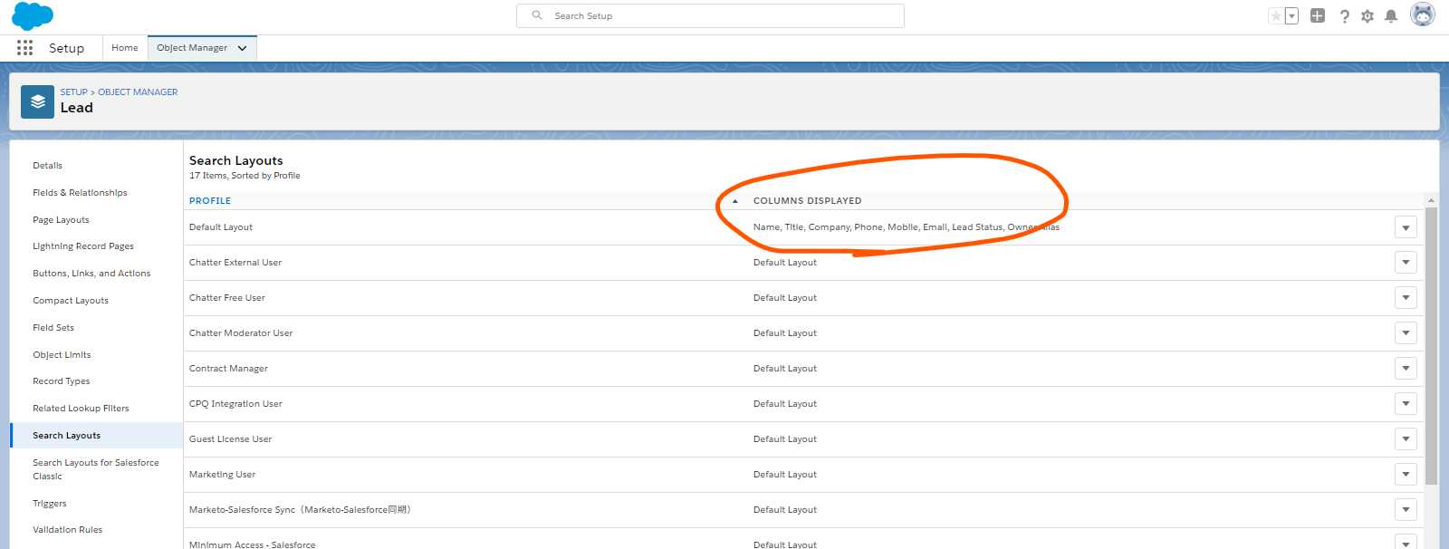This screenshot has height=549, width=1449.
Task: Open Record Types in the sidebar
Action: coord(62,381)
